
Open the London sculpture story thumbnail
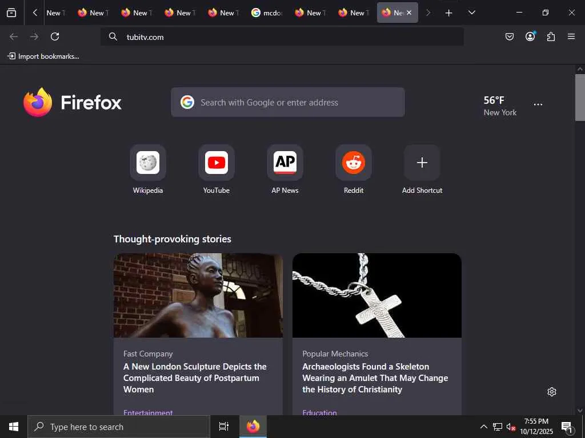click(198, 295)
